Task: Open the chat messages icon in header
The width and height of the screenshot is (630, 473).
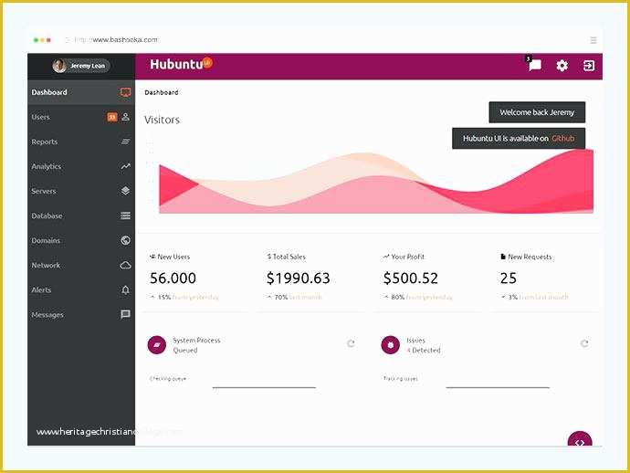Action: (534, 65)
